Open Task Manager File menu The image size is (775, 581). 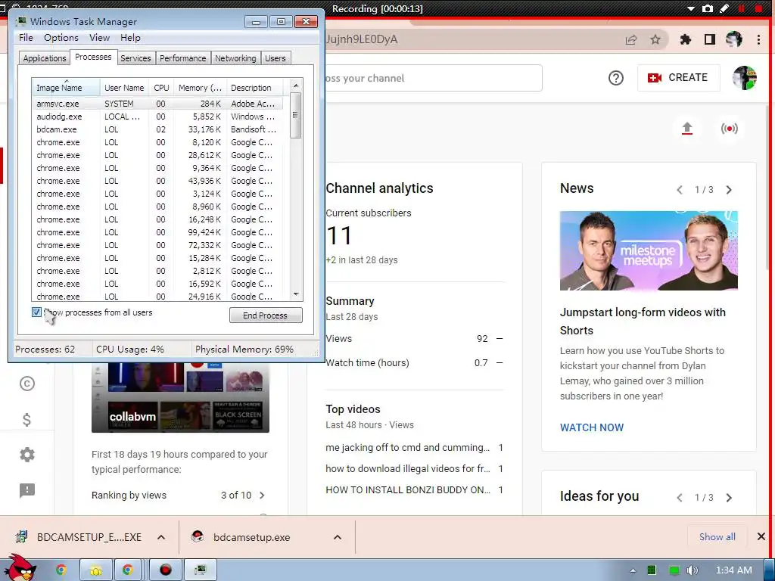coord(26,38)
